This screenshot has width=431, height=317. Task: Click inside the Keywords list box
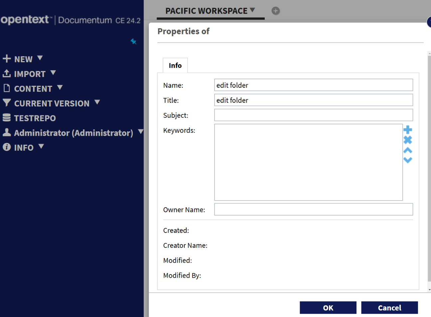click(309, 162)
